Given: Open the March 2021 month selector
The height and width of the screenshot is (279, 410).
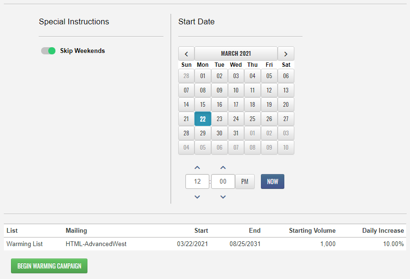Looking at the screenshot, I should [236, 53].
